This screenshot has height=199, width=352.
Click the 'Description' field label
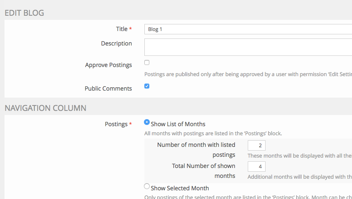tap(116, 43)
